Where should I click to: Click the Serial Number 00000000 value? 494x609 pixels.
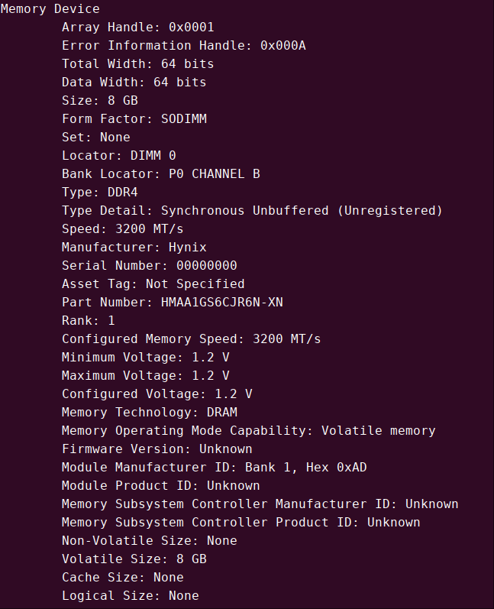[206, 266]
